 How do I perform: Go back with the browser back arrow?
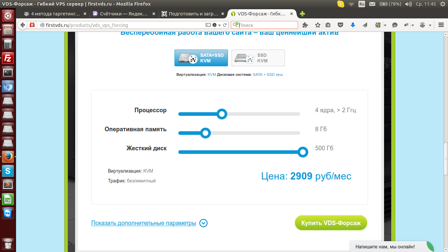coord(23,25)
